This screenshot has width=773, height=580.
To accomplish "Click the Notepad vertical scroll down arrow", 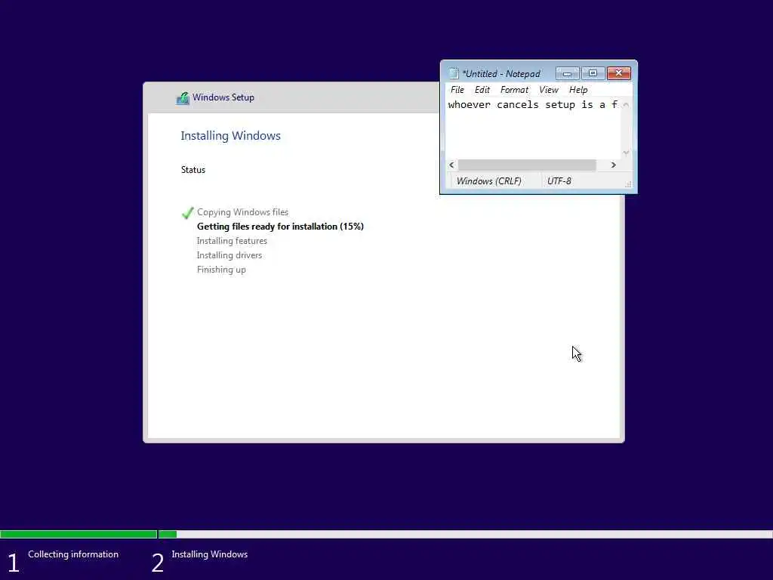I will click(626, 153).
